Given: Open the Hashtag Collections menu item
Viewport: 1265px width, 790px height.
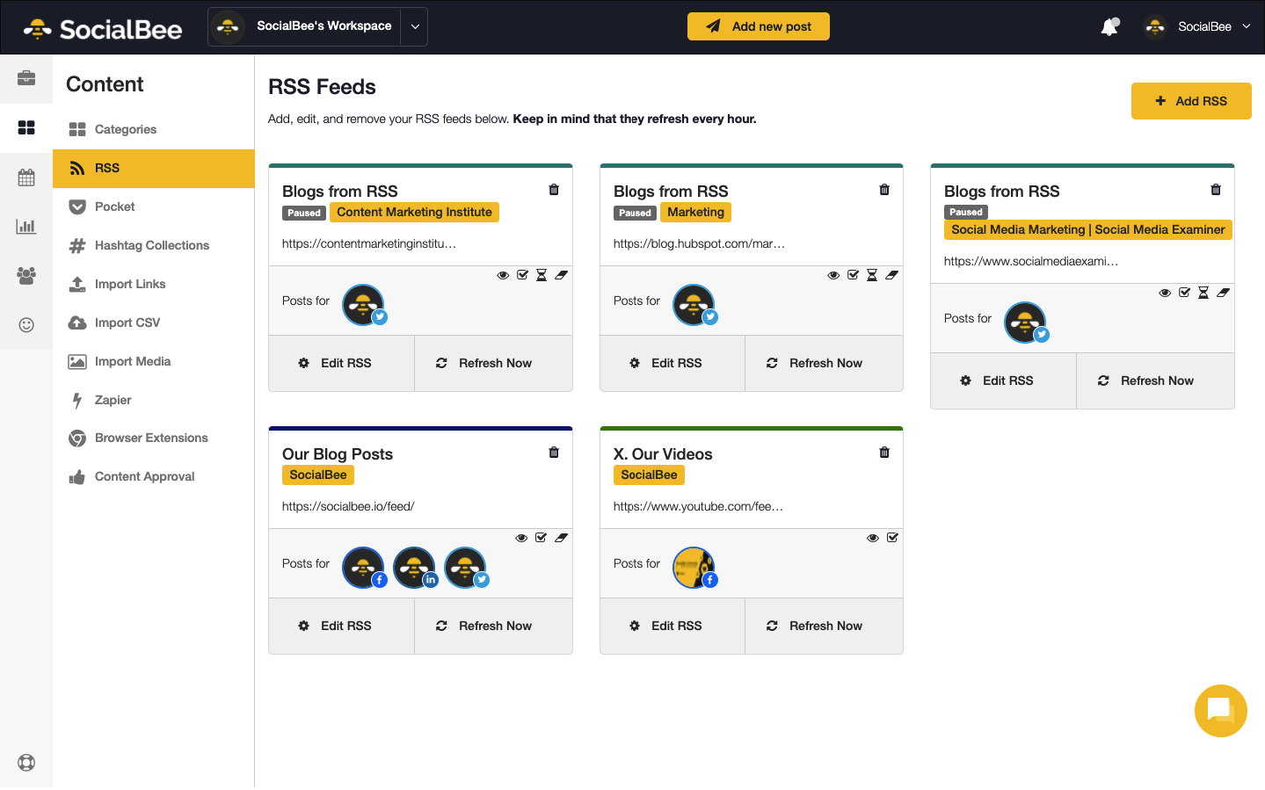Looking at the screenshot, I should 151,245.
